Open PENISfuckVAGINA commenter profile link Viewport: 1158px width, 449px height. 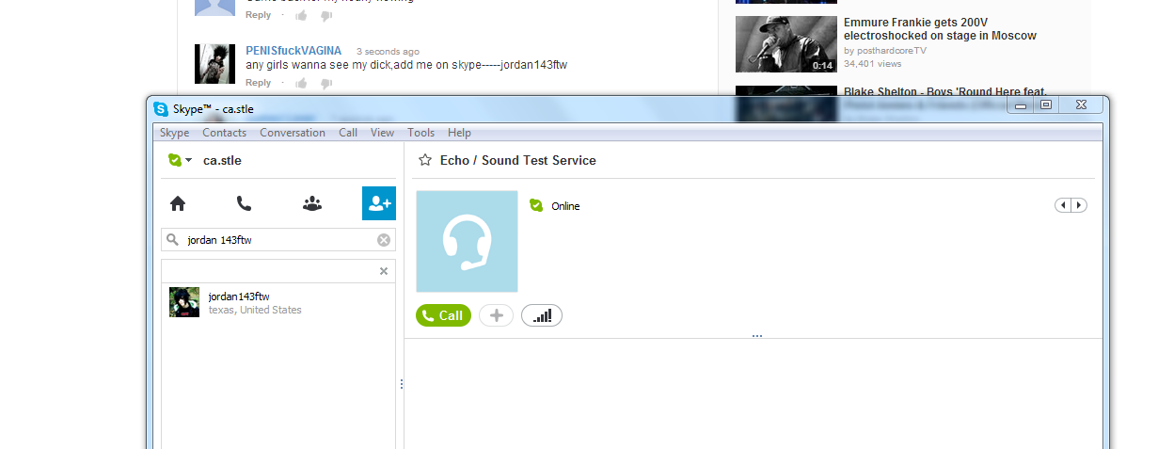[293, 51]
